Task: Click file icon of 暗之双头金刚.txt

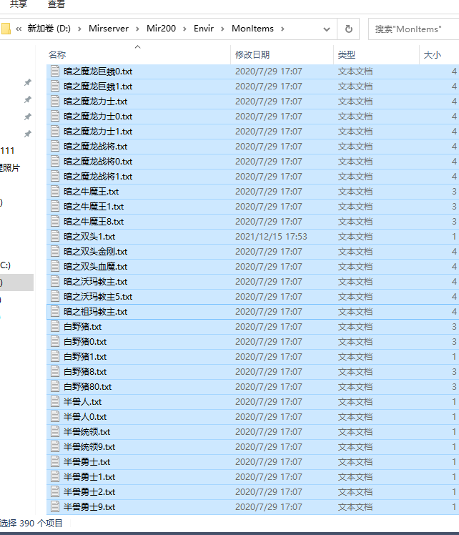Action: tap(55, 251)
